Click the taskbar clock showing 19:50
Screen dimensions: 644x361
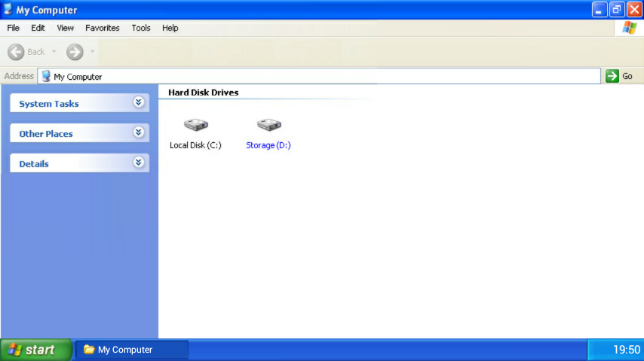(627, 350)
